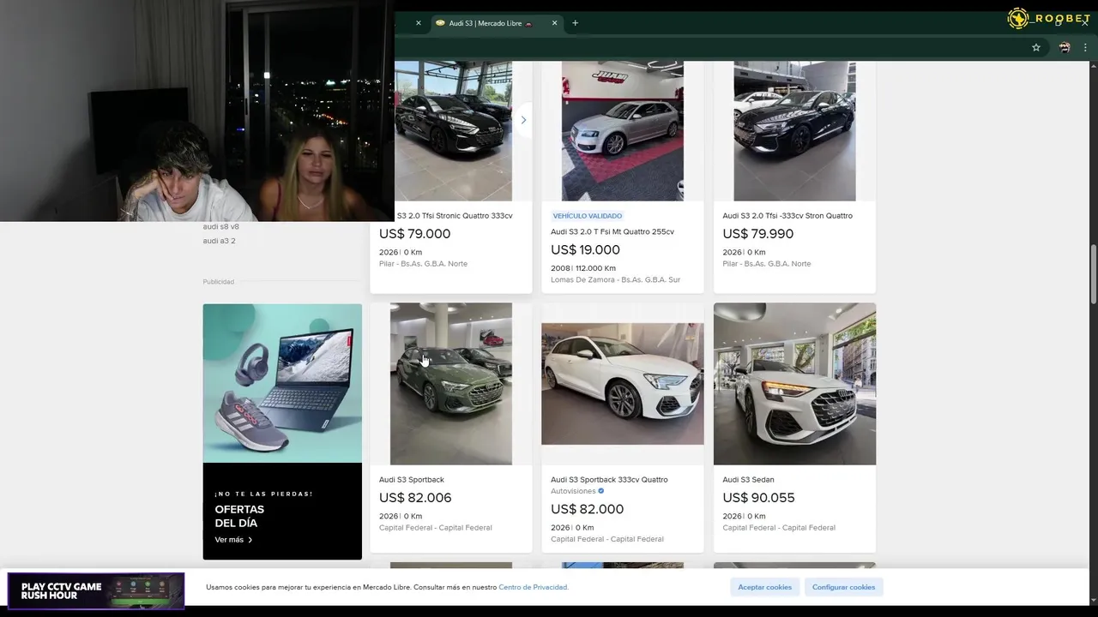Bookmark this page with the star icon
Viewport: 1098px width, 617px height.
click(1036, 48)
